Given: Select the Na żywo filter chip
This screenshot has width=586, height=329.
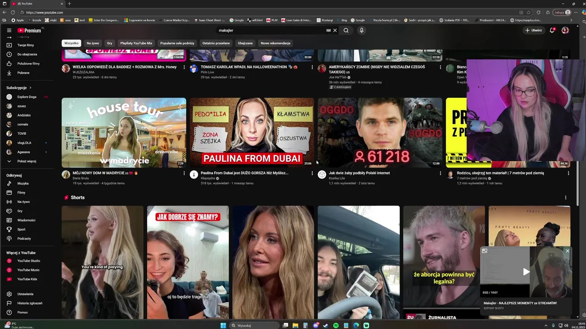Looking at the screenshot, I should point(93,43).
